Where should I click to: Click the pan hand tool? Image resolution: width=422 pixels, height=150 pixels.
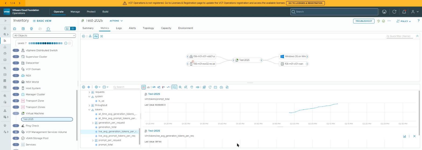pos(192,87)
